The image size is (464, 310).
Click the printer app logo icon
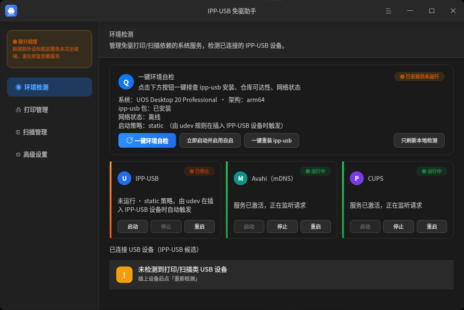tap(11, 11)
